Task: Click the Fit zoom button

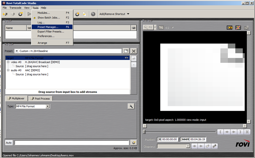Action: click(148, 27)
